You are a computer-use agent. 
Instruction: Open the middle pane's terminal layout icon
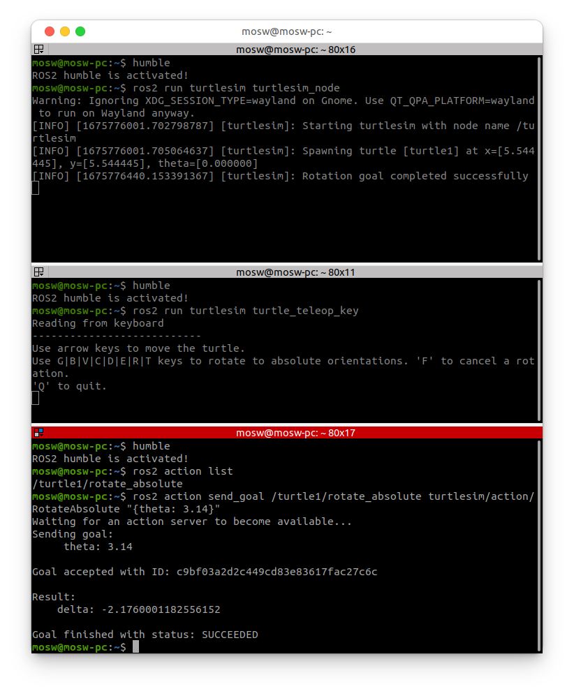coord(38,272)
